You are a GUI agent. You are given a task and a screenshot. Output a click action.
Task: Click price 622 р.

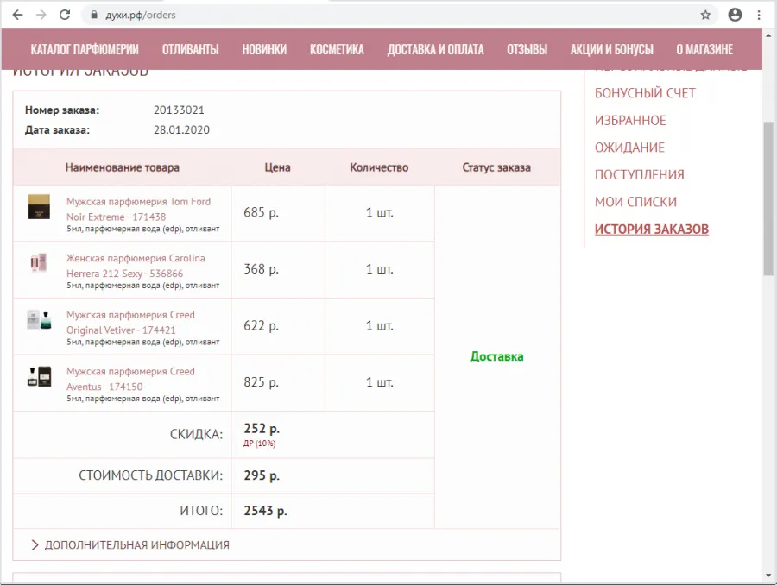click(x=261, y=325)
